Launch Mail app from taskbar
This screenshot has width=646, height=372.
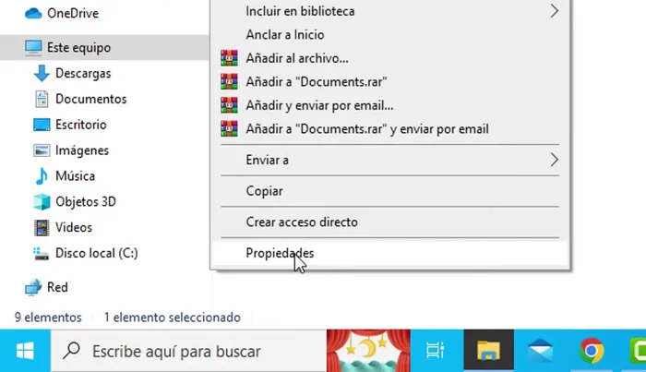click(x=540, y=351)
